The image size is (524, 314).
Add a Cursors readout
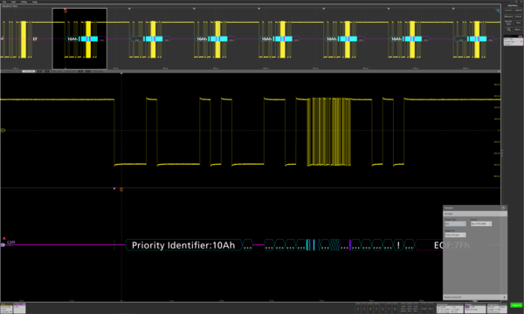coord(508,10)
